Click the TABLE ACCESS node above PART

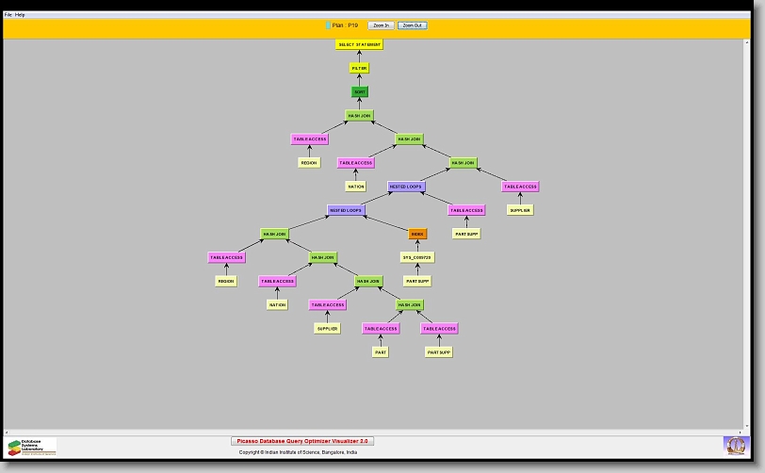(381, 329)
